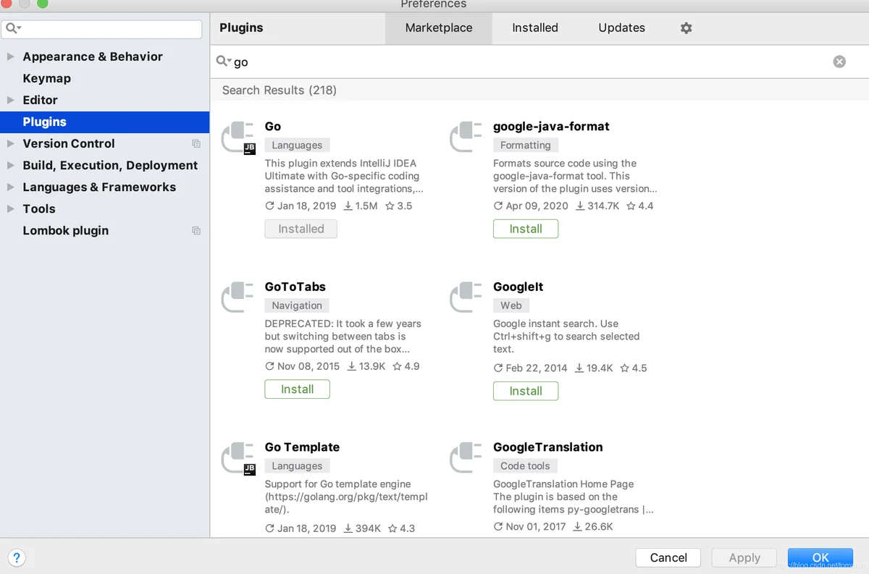Click the Installed button for Go plugin
This screenshot has height=574, width=869.
(x=301, y=229)
